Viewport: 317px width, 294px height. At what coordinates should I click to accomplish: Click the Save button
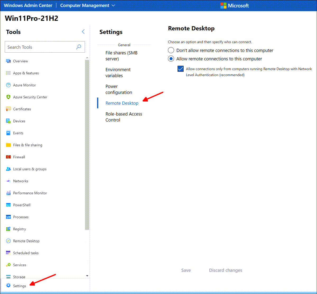pos(186,270)
